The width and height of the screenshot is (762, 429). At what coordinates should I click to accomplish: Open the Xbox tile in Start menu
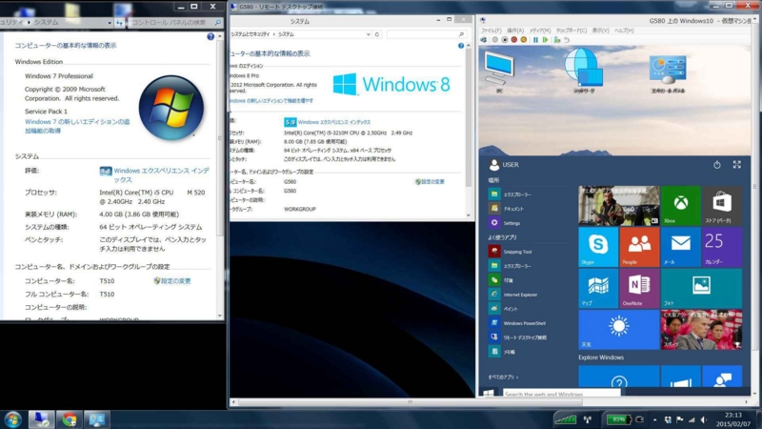[680, 205]
